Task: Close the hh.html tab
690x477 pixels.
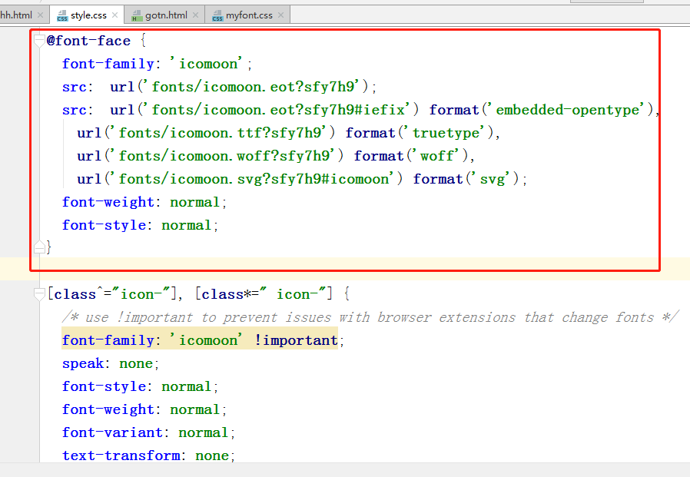Action: 40,15
